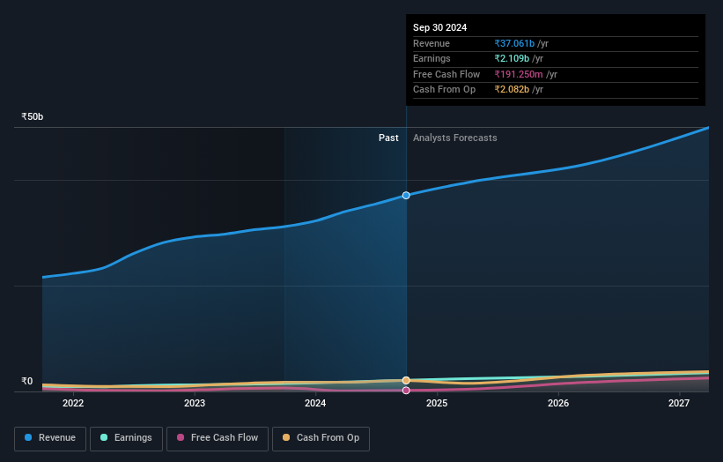Toggle the Earnings legend button
Viewport: 723px width, 462px height.
tap(126, 438)
